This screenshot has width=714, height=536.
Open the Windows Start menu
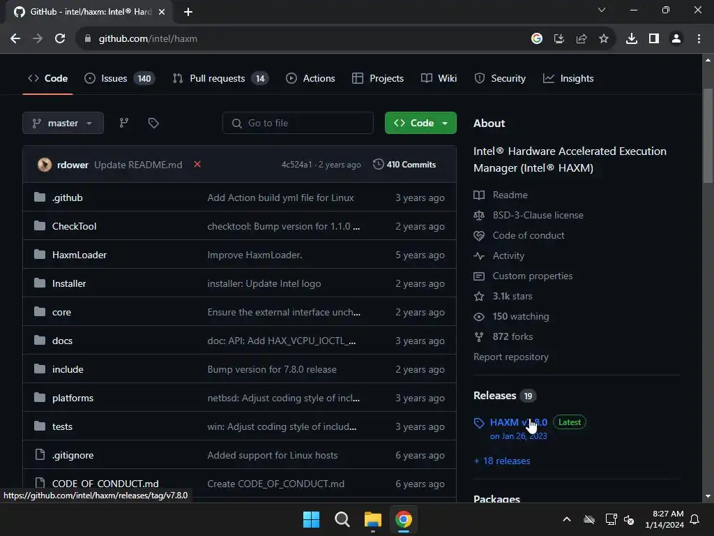[312, 519]
